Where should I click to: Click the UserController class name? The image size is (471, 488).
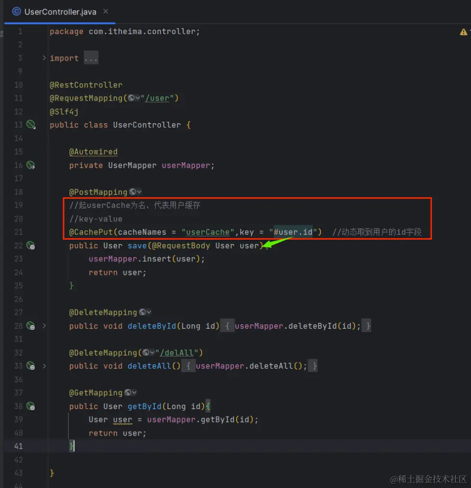click(x=147, y=125)
